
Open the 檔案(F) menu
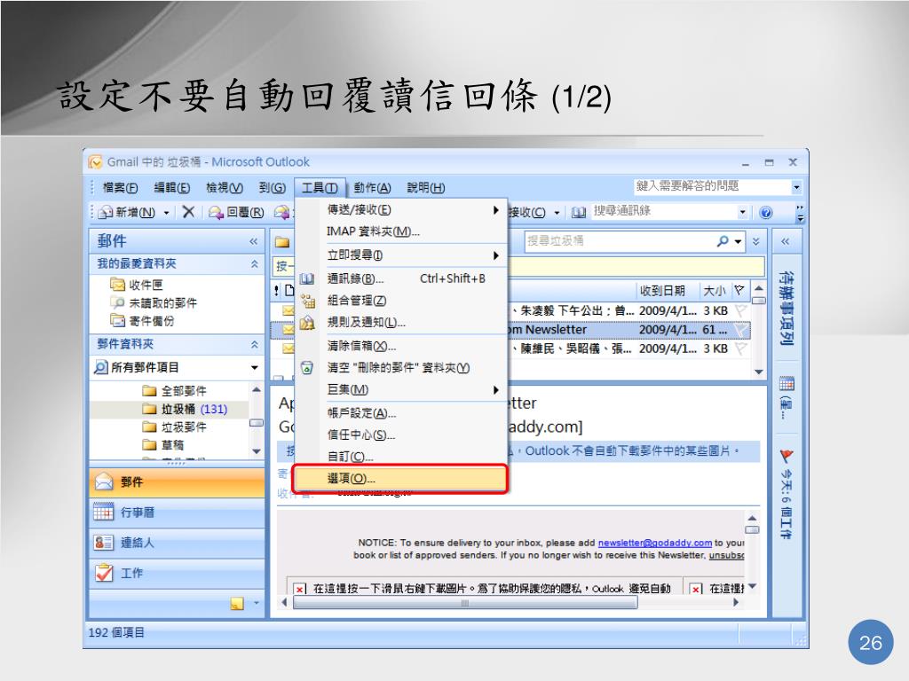click(120, 188)
